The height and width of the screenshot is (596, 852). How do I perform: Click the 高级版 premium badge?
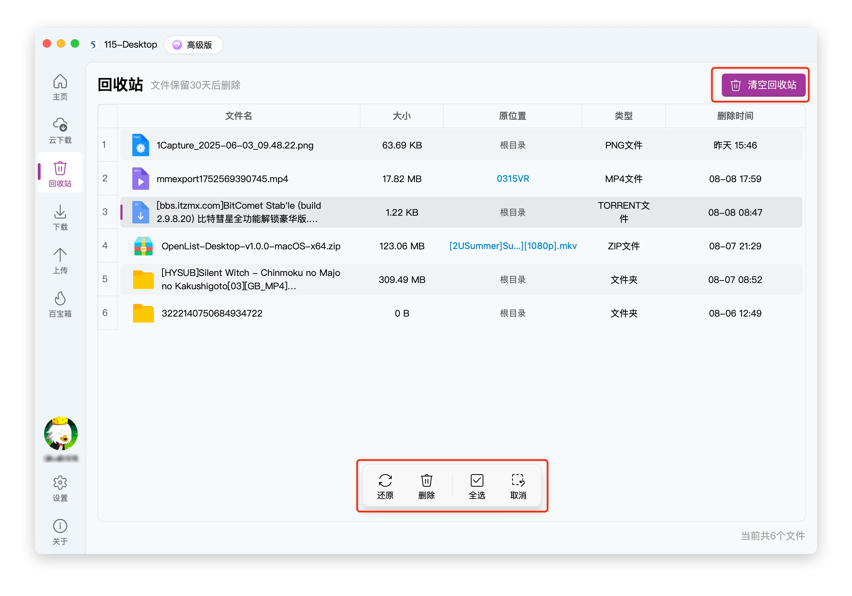point(193,45)
